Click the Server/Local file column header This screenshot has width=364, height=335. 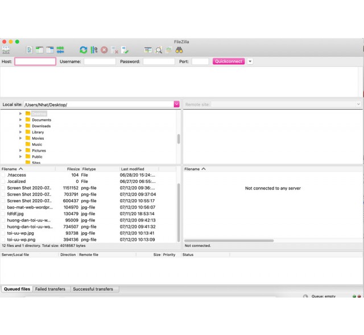(x=29, y=254)
